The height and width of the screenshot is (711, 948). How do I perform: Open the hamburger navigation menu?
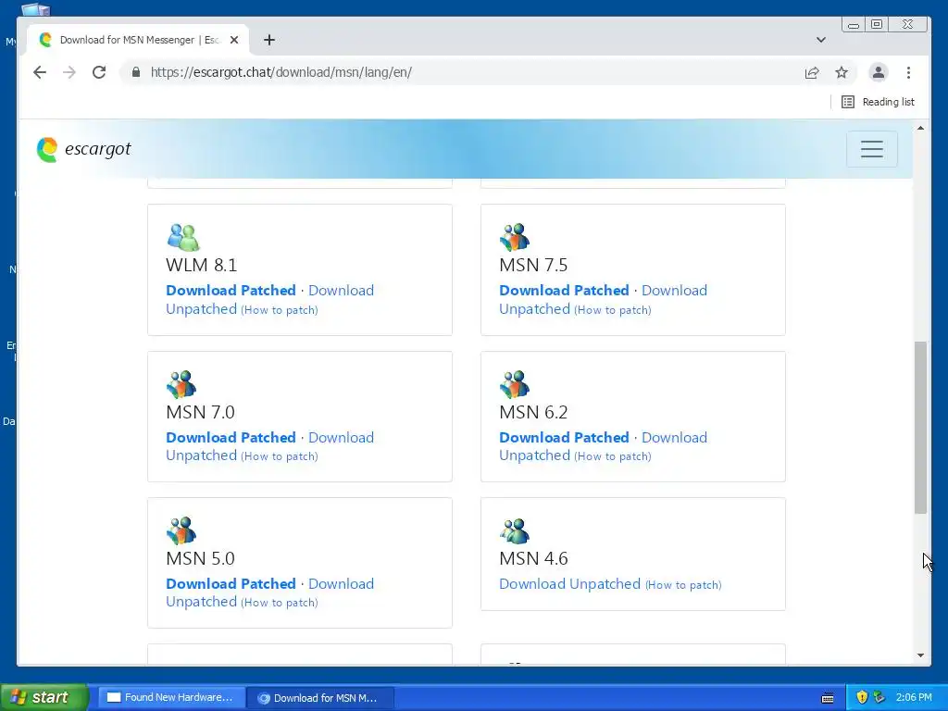(872, 149)
